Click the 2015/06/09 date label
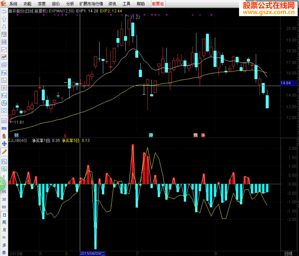The height and width of the screenshot is (256, 299). tap(92, 254)
